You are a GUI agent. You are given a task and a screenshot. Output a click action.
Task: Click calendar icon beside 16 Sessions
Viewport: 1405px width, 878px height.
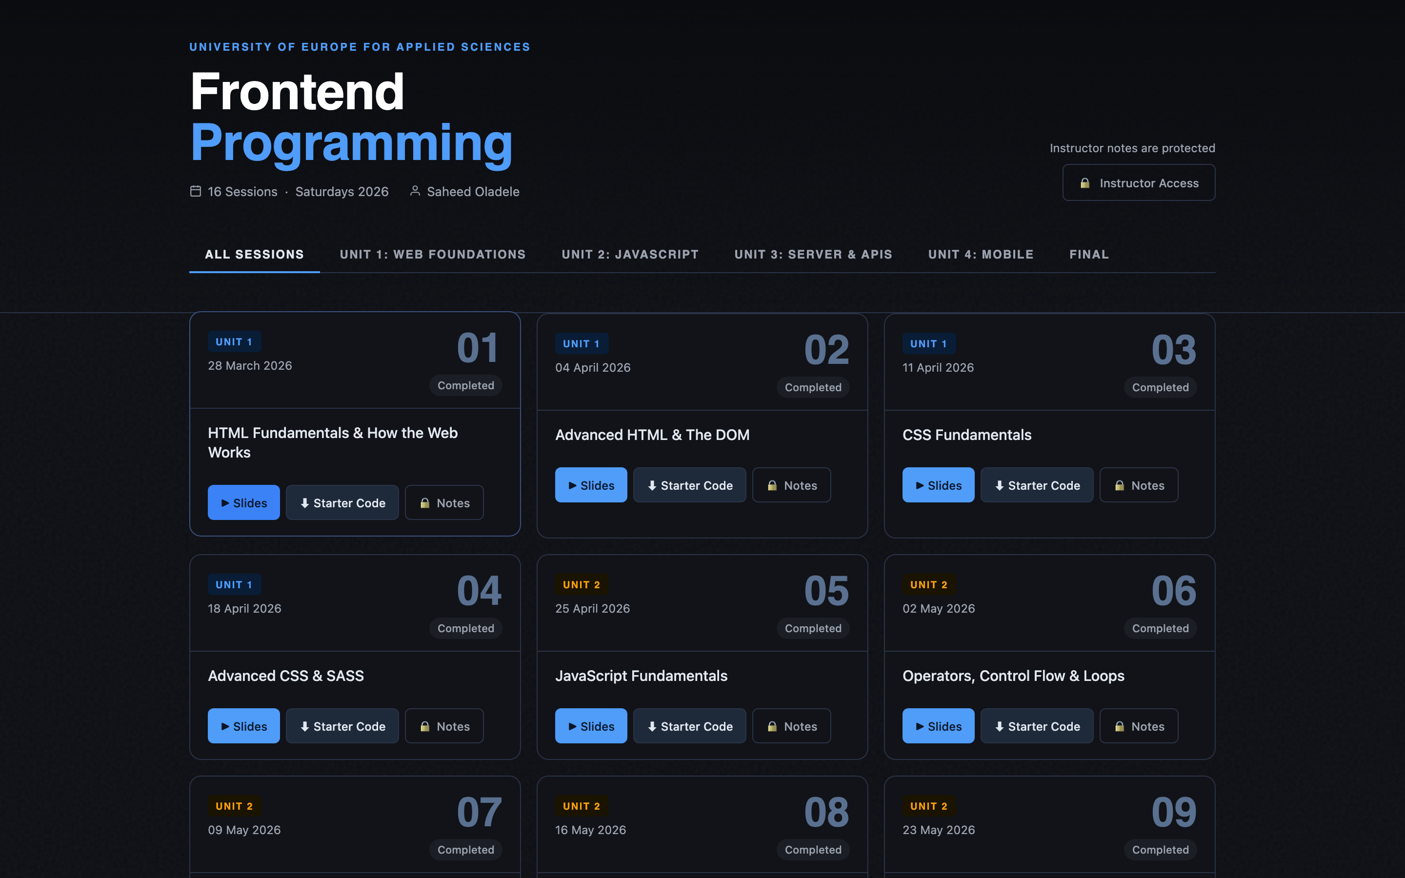pyautogui.click(x=196, y=191)
